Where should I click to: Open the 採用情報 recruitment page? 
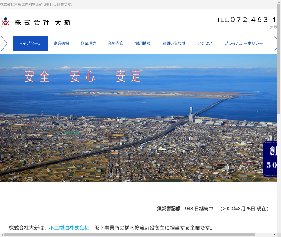point(143,44)
